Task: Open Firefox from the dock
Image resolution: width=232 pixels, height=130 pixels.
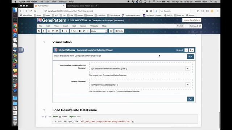Action: coord(15,30)
